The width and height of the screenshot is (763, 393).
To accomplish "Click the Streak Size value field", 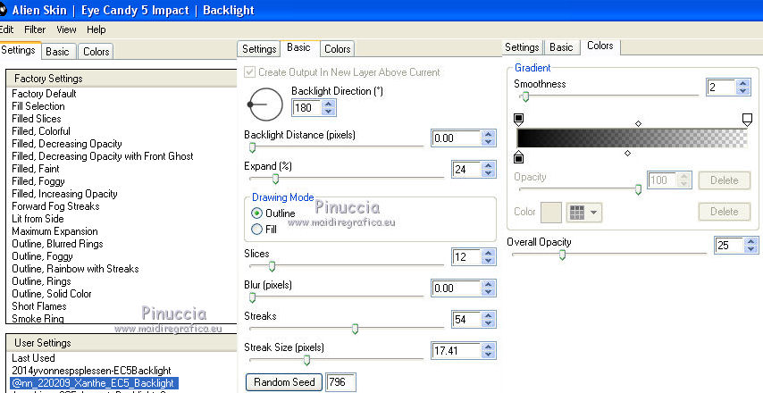I will (457, 350).
